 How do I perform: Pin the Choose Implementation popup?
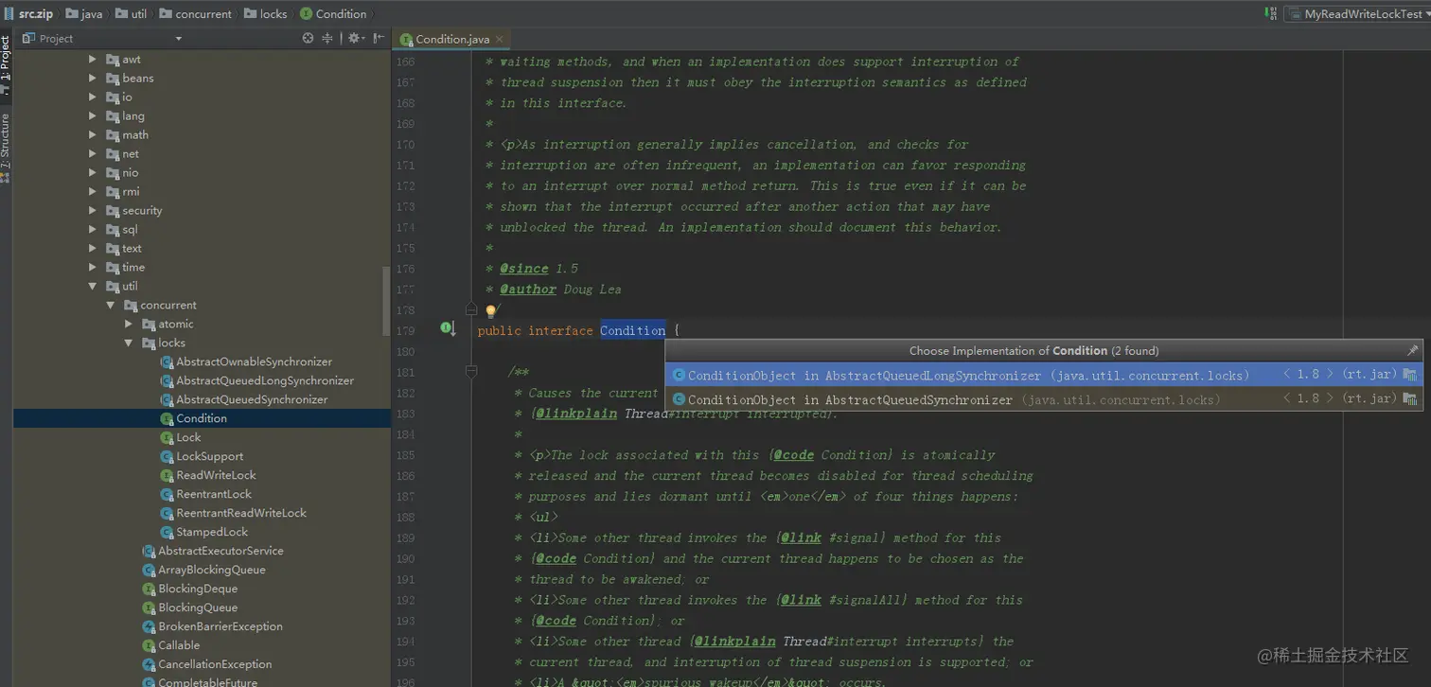pos(1412,350)
